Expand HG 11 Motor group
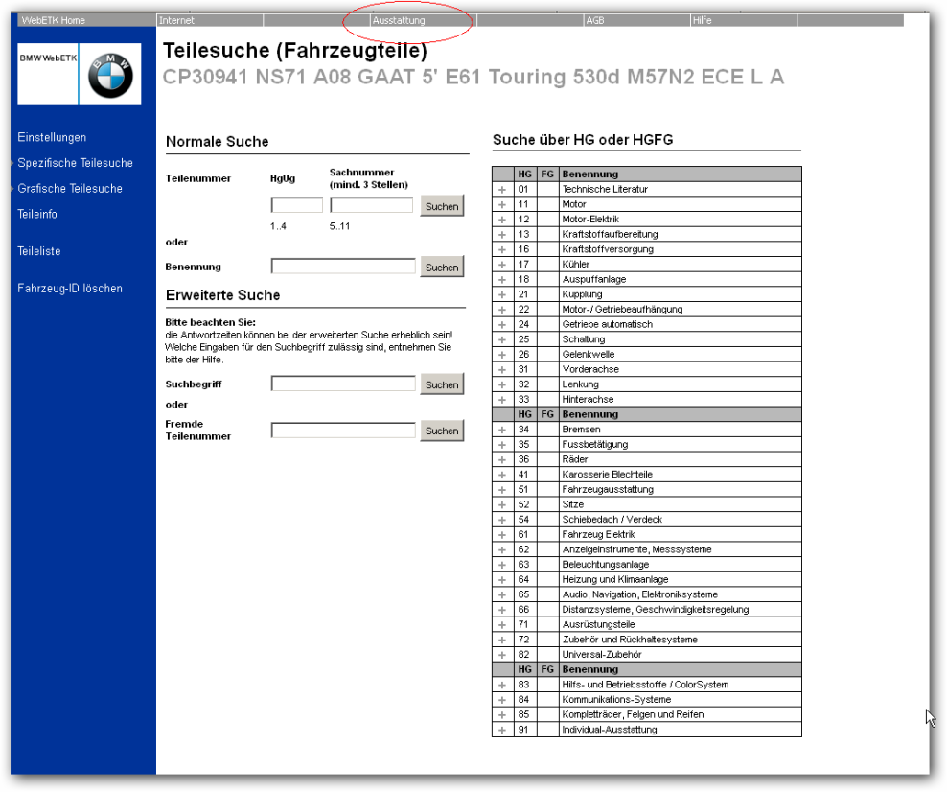The height and width of the screenshot is (792, 947). coord(502,205)
